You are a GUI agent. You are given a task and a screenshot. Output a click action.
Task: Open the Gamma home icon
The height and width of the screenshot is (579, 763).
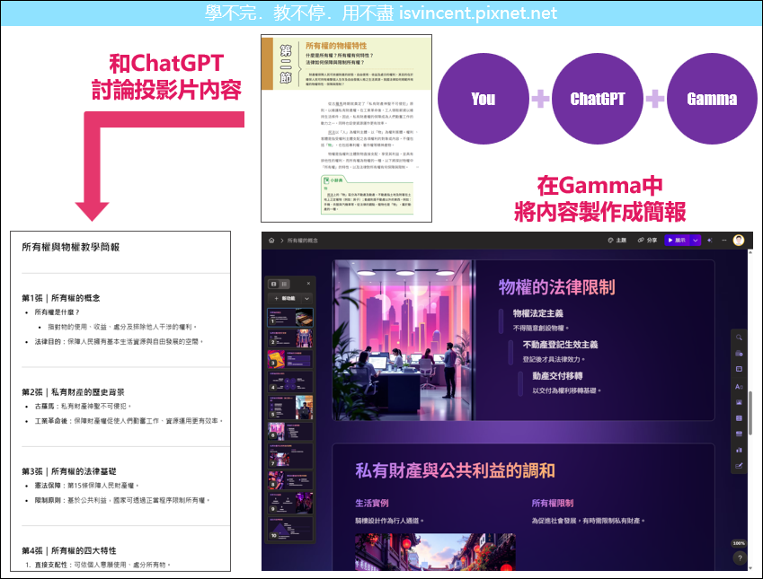(271, 241)
